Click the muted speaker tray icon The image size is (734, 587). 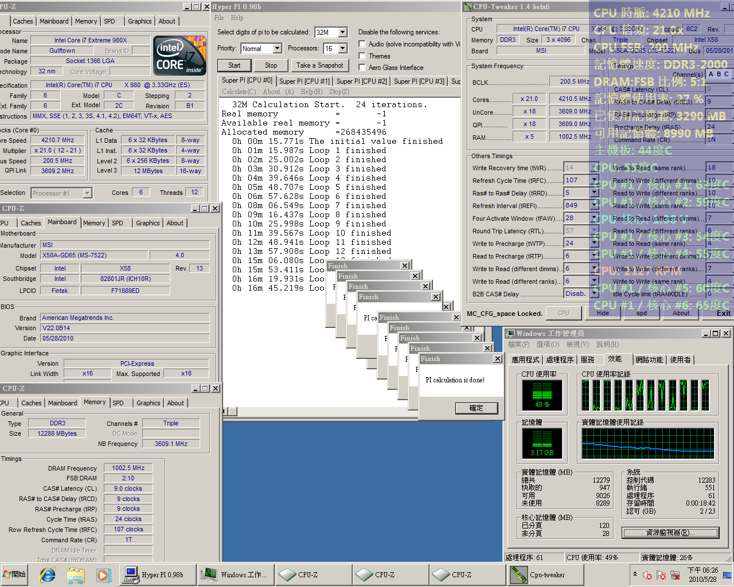(647, 574)
